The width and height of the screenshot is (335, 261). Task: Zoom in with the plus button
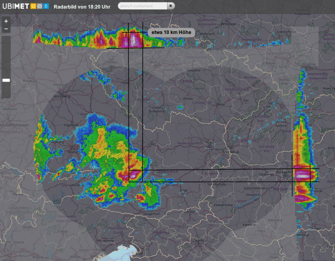(6, 21)
